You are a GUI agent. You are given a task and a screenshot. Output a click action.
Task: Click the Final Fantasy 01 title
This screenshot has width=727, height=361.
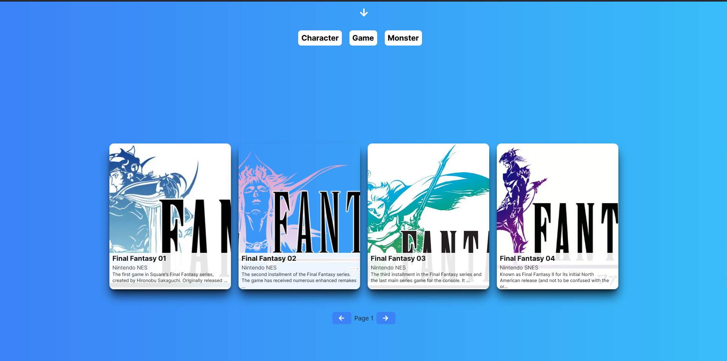click(139, 258)
